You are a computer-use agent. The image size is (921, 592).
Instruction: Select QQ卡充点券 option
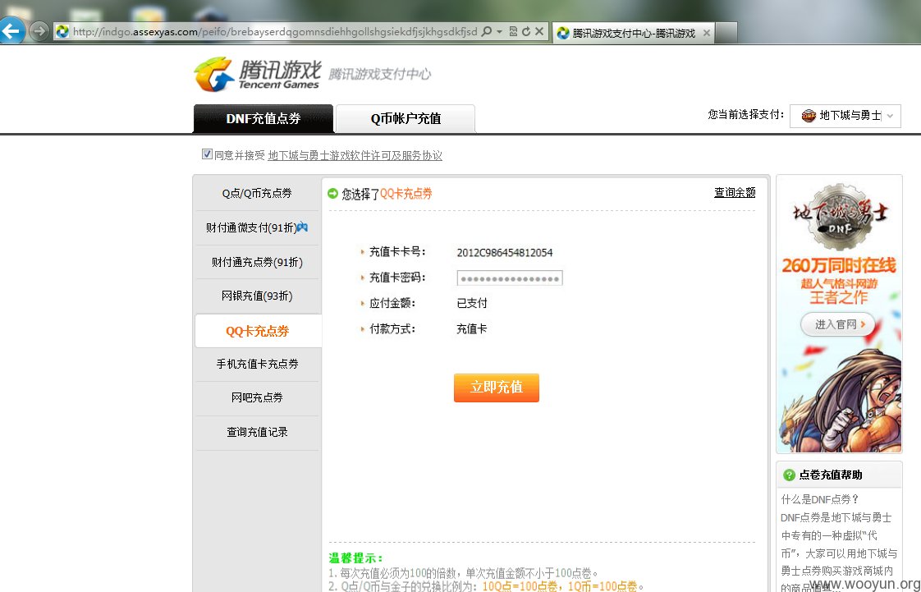click(257, 331)
